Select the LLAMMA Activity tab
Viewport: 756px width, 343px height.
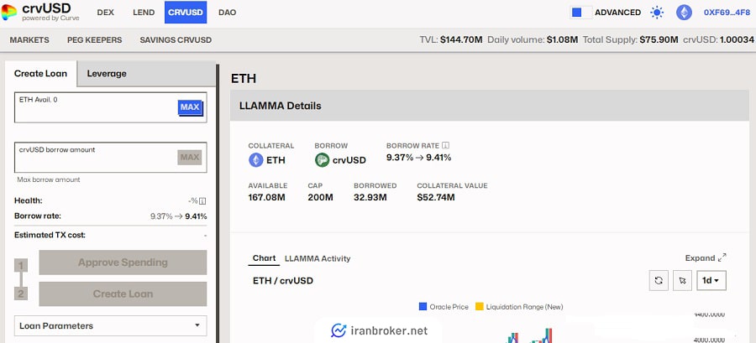point(318,258)
